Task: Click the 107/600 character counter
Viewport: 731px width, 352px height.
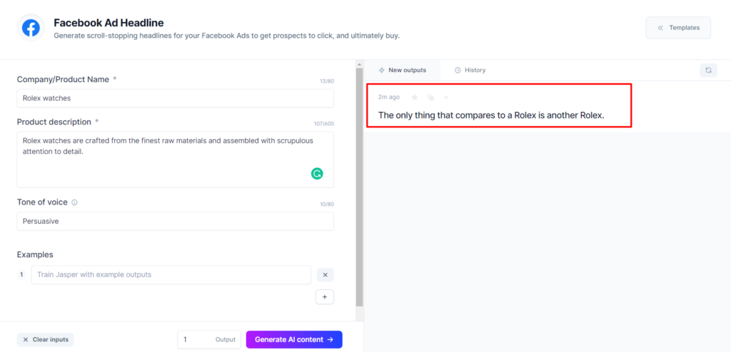Action: [324, 124]
